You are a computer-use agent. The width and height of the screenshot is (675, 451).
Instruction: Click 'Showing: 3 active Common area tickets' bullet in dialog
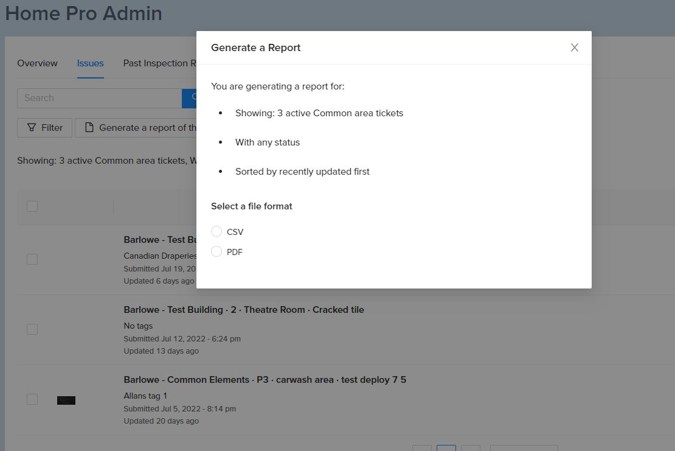tap(319, 113)
